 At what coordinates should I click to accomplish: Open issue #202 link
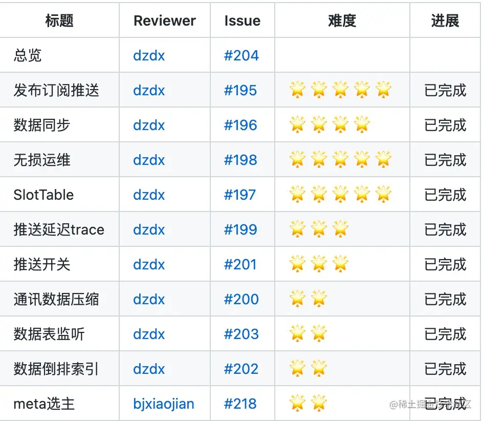point(241,369)
